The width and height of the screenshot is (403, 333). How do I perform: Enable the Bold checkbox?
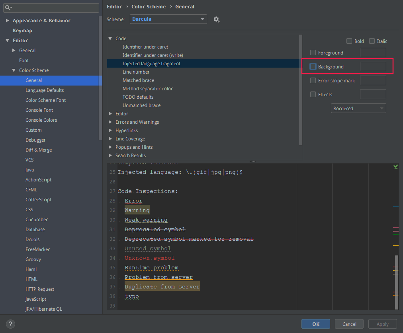click(x=349, y=41)
